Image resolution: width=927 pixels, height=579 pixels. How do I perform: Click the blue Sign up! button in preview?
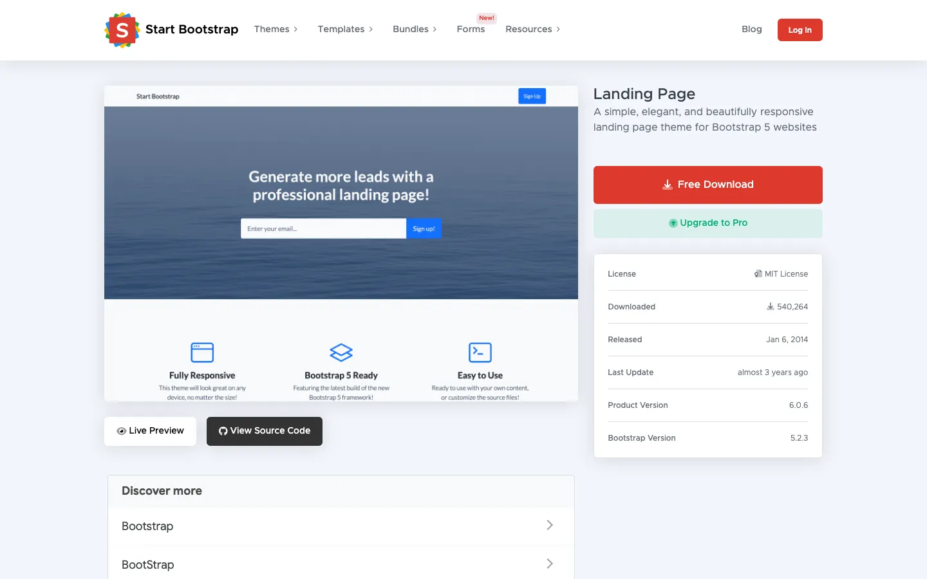tap(424, 228)
